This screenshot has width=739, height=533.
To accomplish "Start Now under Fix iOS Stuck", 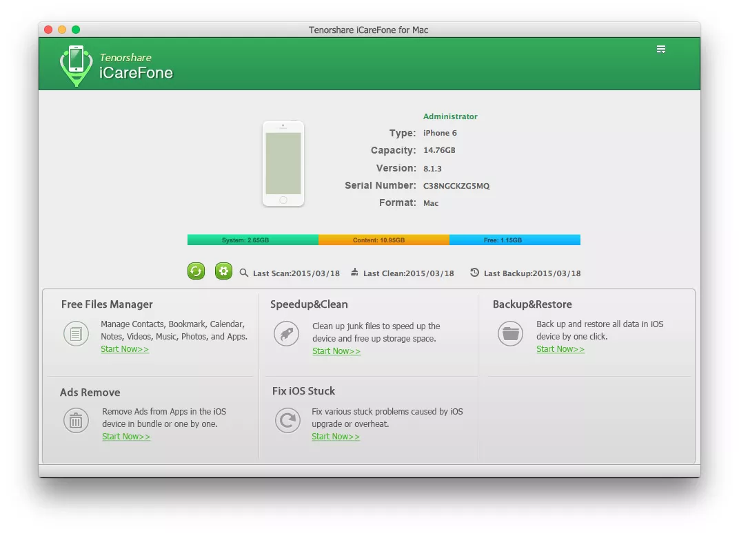I will point(336,437).
